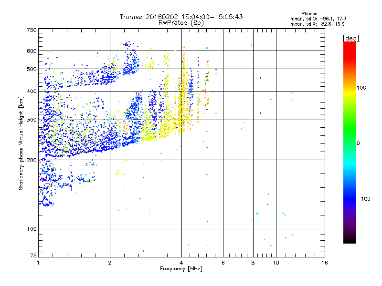Click the x-axis tick label '10'

276,263
